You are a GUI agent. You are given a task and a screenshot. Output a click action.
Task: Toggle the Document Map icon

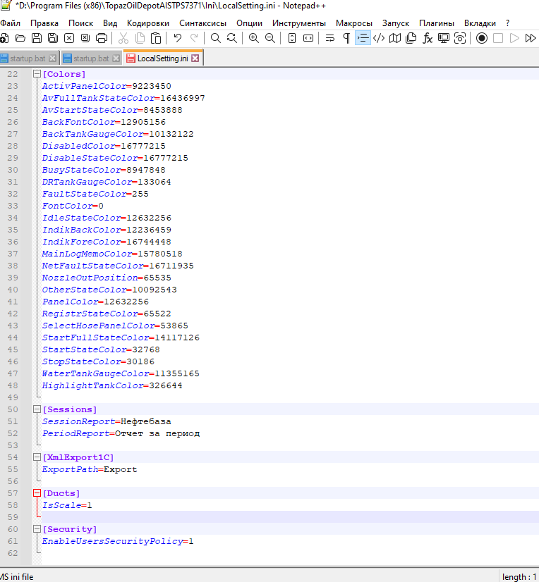[395, 38]
